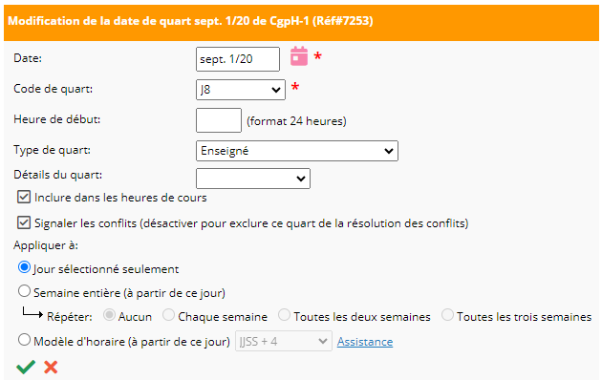The image size is (602, 380).
Task: Choose Toutes les deux semaines option
Action: [284, 315]
